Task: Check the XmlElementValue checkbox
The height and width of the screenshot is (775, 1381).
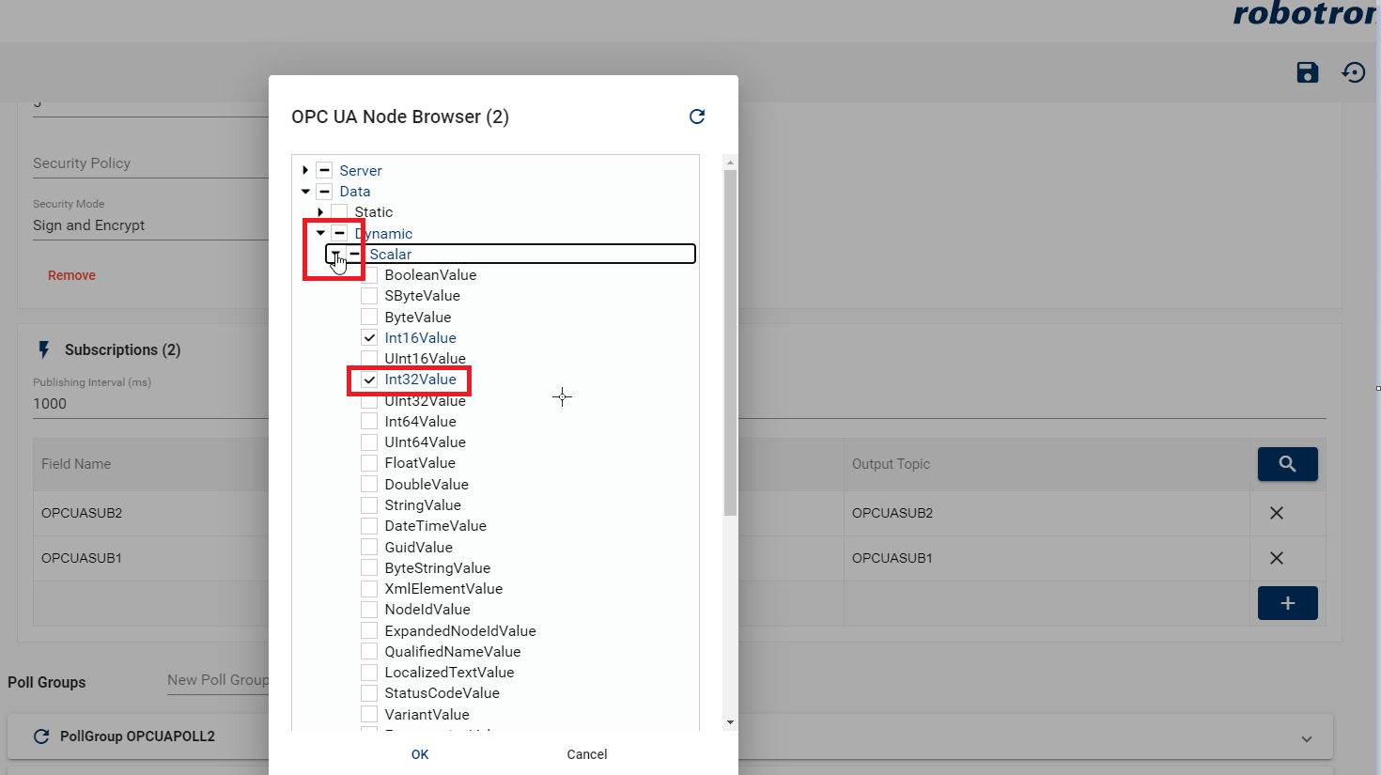Action: coord(369,589)
